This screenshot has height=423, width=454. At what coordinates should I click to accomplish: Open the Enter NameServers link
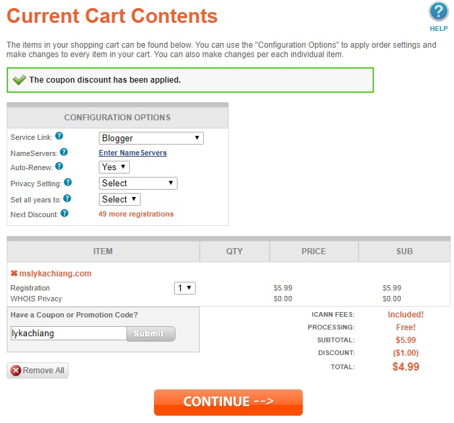point(133,153)
